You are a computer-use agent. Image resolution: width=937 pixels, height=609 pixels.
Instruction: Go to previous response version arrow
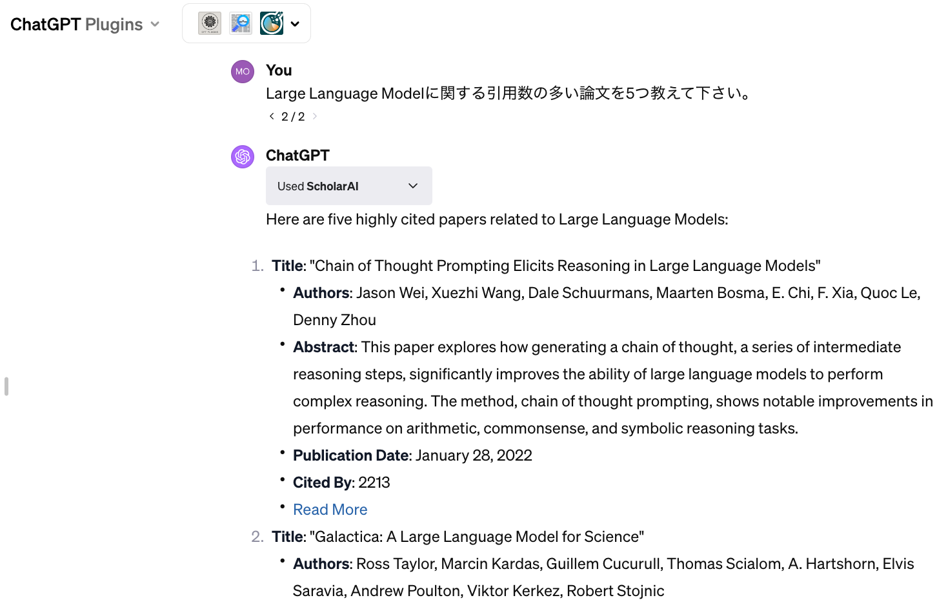[x=272, y=116]
